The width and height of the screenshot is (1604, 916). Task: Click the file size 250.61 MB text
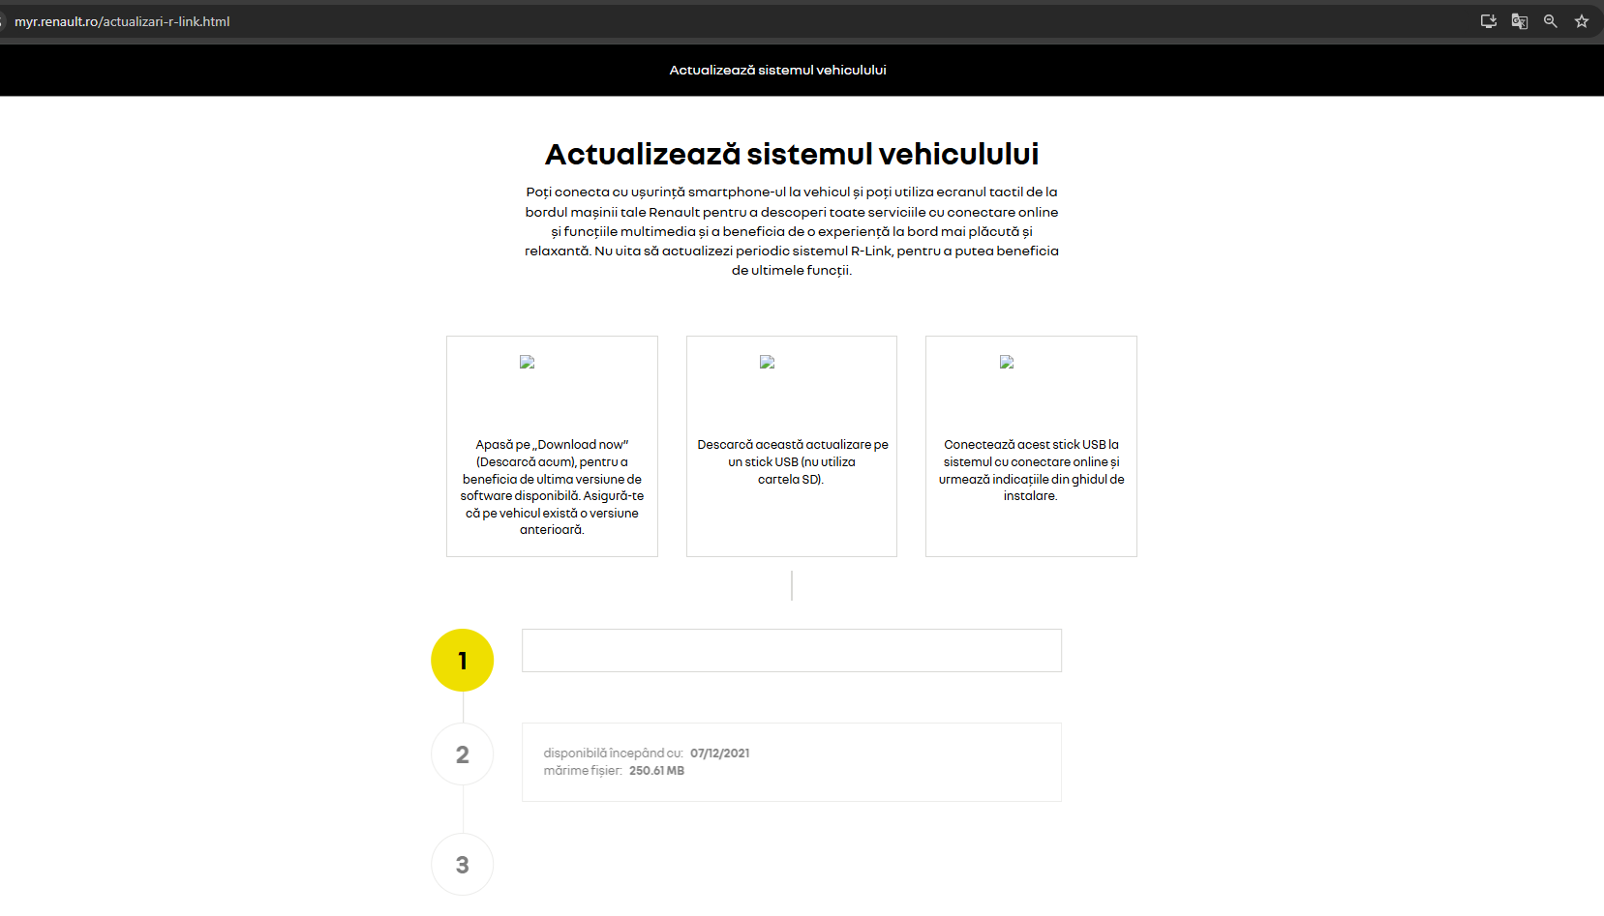pyautogui.click(x=656, y=771)
